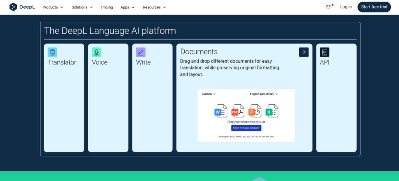
Task: Expand the Products menu
Action: coord(53,7)
